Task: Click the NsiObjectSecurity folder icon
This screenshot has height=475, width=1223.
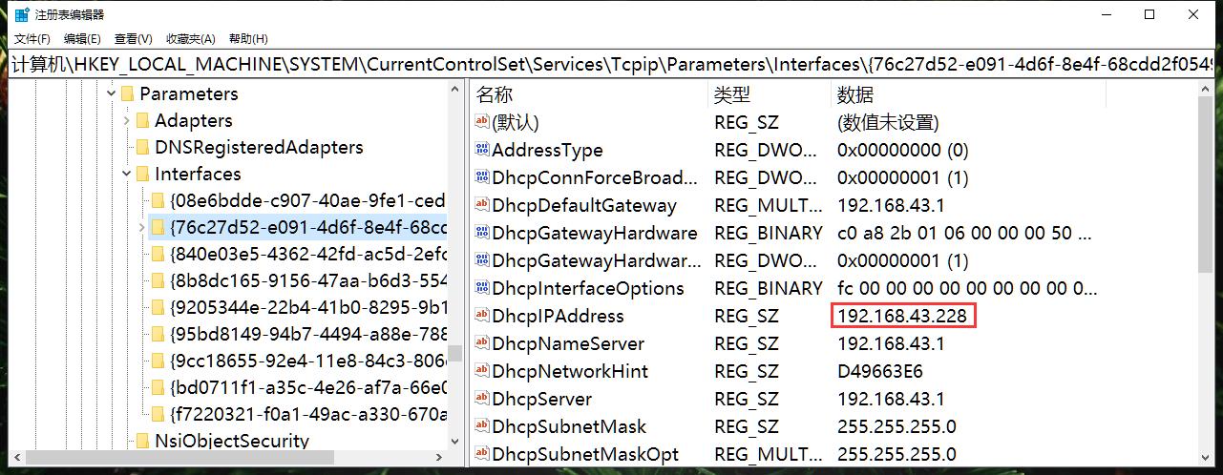Action: (x=142, y=441)
